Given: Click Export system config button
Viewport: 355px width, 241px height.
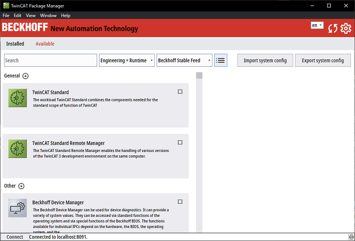Looking at the screenshot, I should 323,60.
